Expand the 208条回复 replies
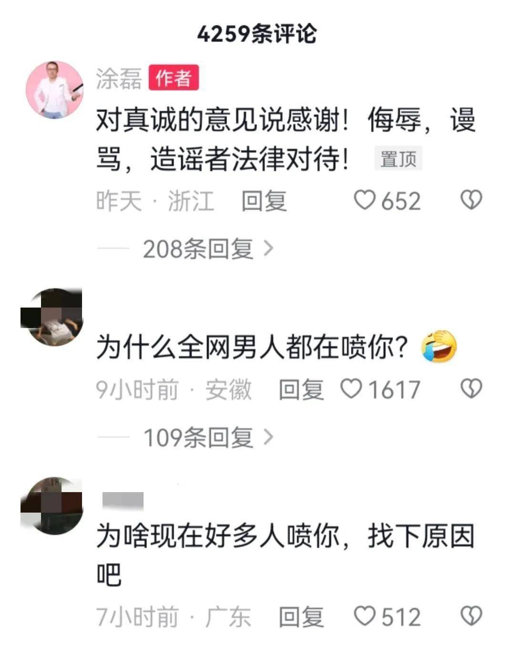The height and width of the screenshot is (648, 515). click(x=198, y=249)
